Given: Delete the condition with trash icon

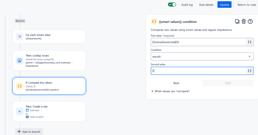Looking at the screenshot, I should click(244, 21).
